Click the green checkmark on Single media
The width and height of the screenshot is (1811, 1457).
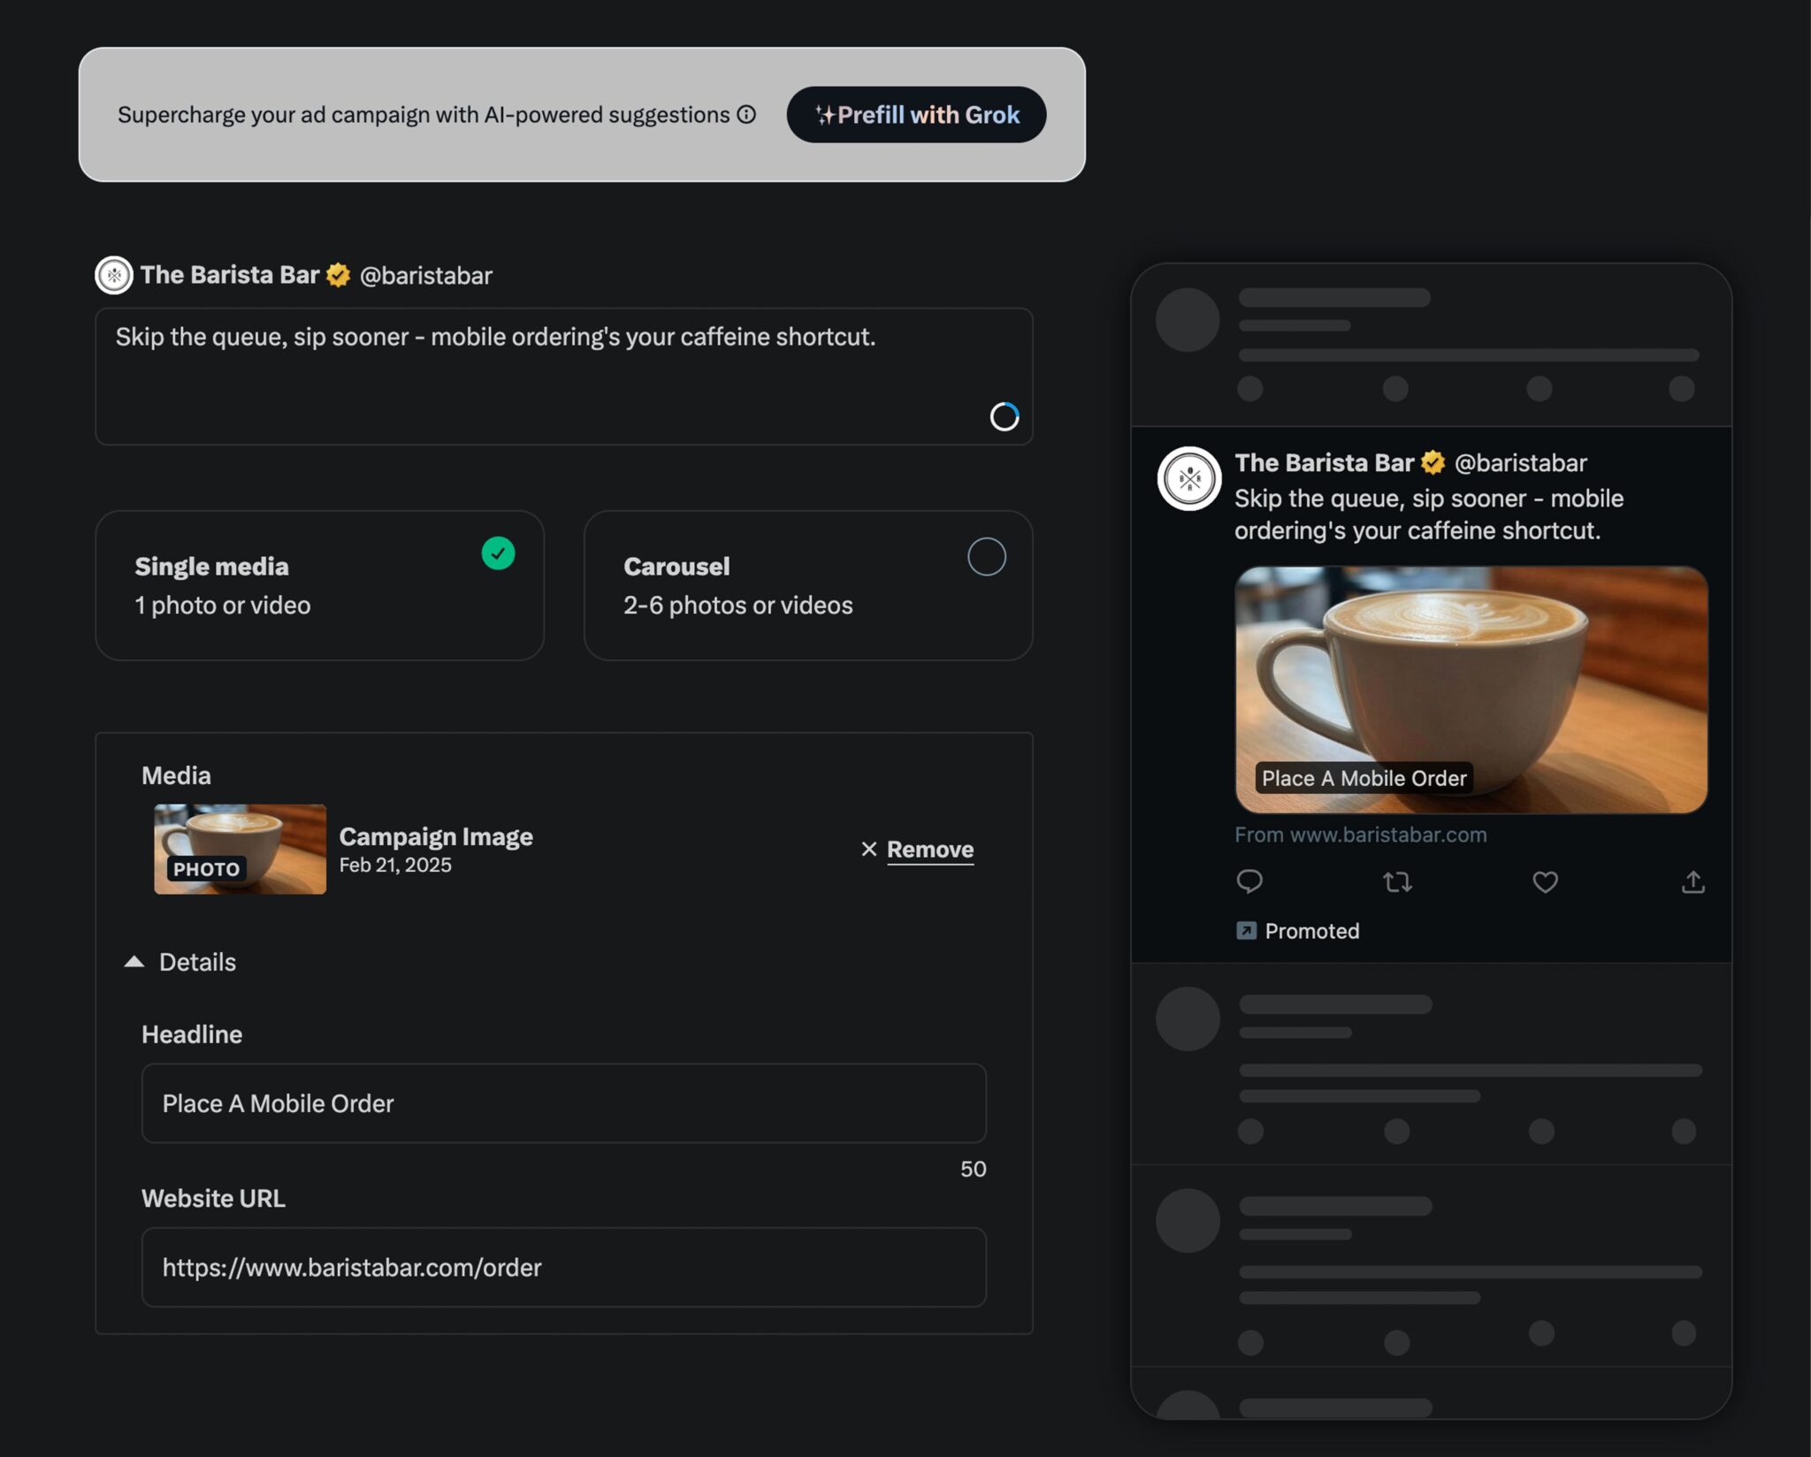498,554
